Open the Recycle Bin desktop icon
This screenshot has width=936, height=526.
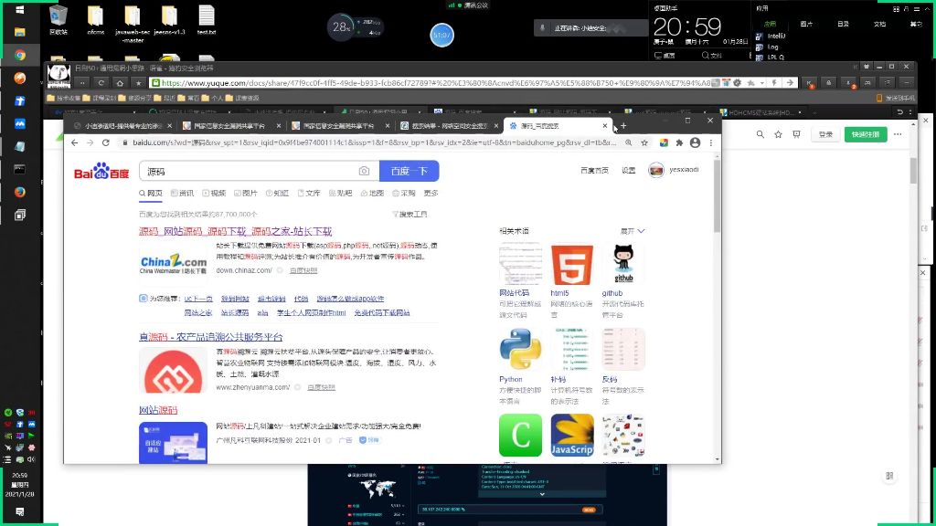tap(58, 20)
